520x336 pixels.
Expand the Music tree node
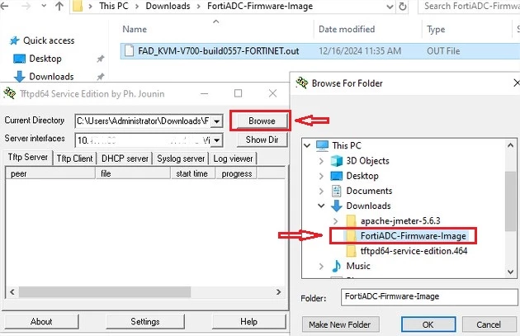[321, 266]
